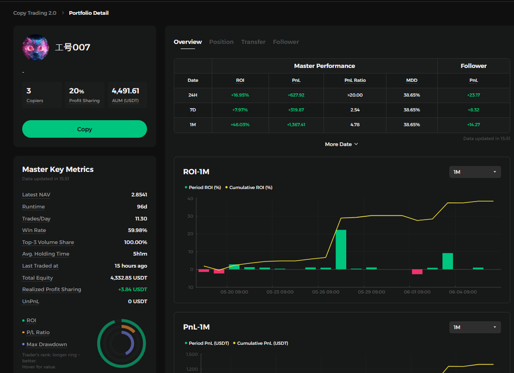Image resolution: width=514 pixels, height=373 pixels.
Task: Click the PnL Ratio column header
Action: (x=355, y=80)
